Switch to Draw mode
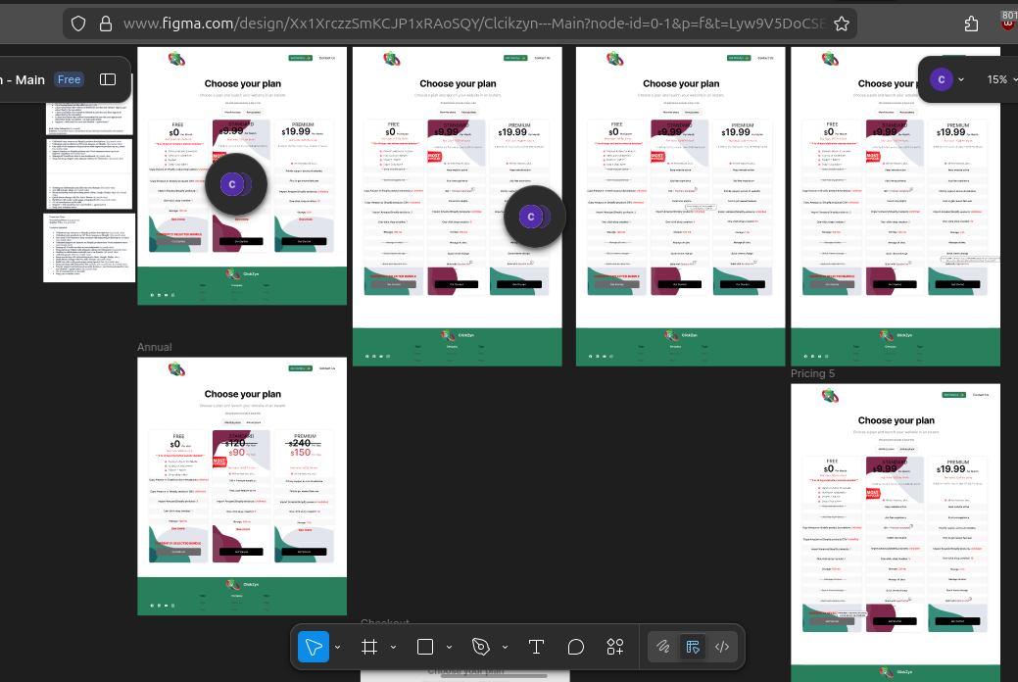The height and width of the screenshot is (682, 1018). (x=662, y=647)
